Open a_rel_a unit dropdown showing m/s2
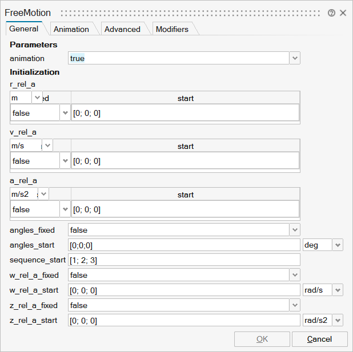Image resolution: width=353 pixels, height=352 pixels. 44,195
